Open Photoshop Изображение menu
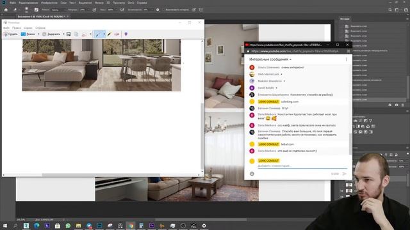 tap(49, 3)
